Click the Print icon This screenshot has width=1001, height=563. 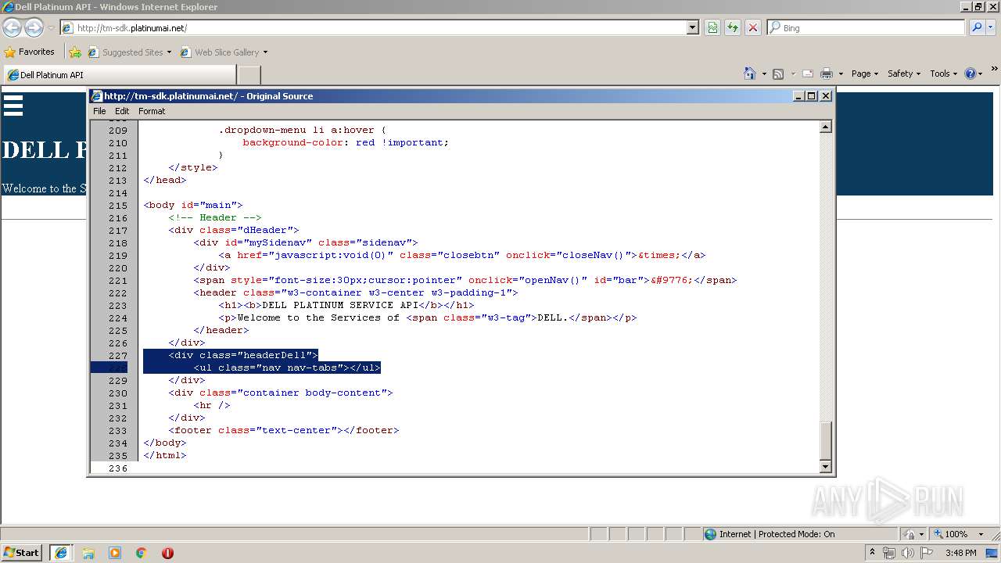[827, 74]
